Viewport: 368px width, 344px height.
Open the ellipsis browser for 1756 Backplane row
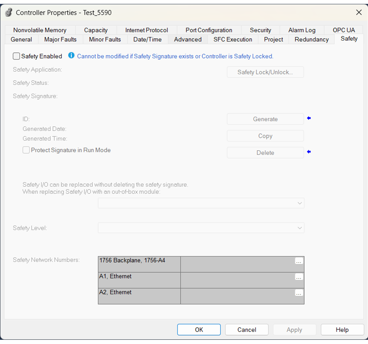coord(298,261)
